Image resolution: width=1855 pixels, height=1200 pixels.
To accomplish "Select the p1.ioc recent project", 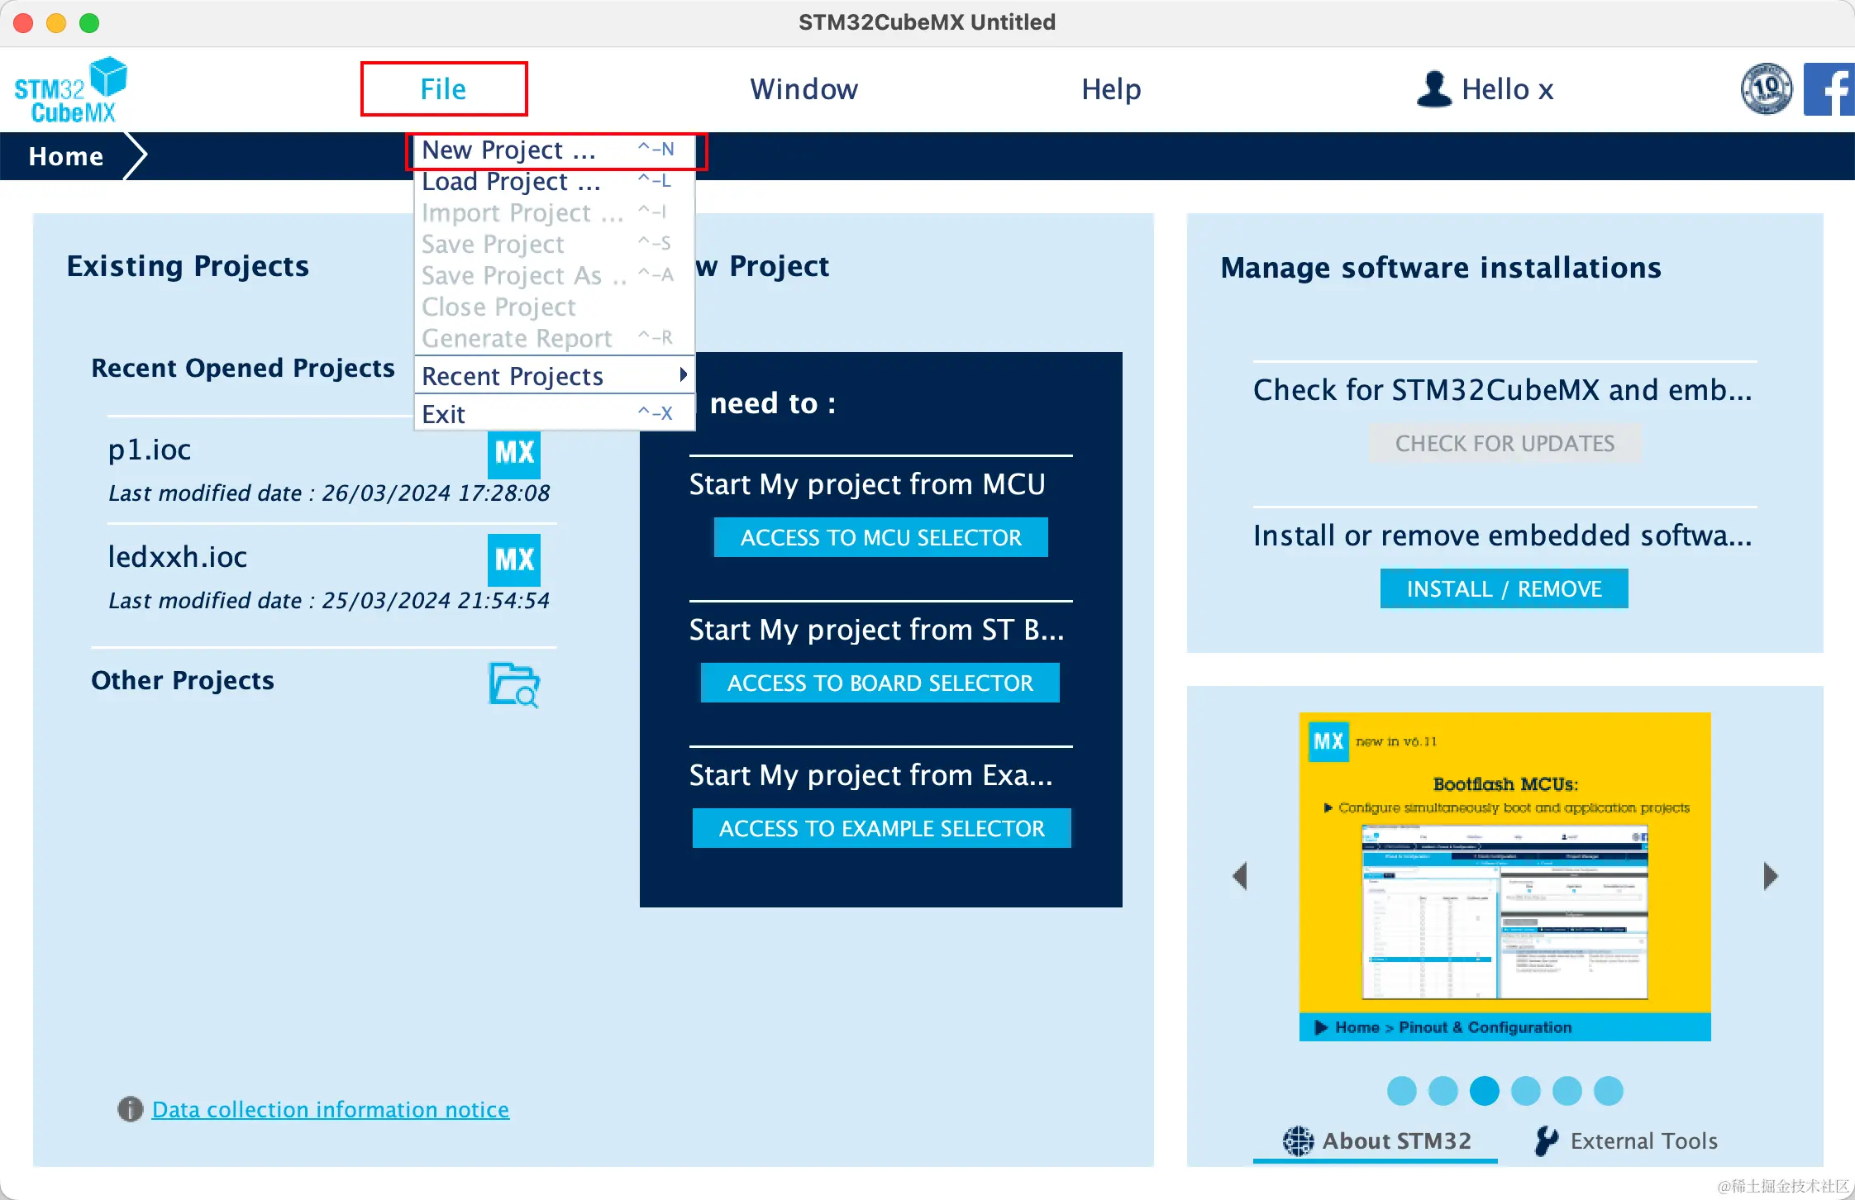I will tap(150, 450).
